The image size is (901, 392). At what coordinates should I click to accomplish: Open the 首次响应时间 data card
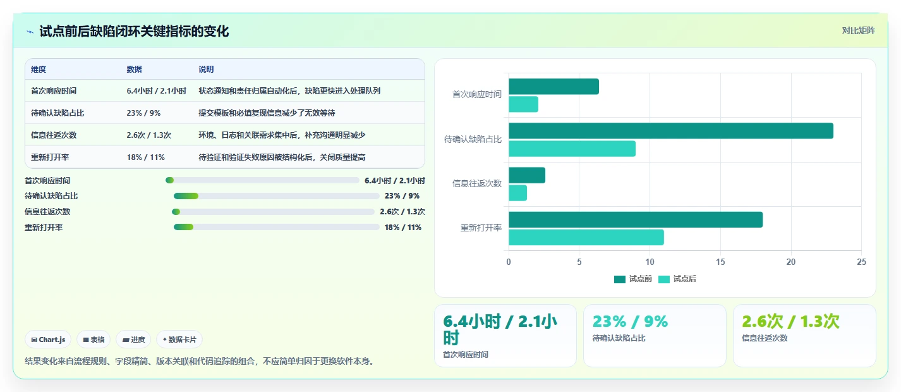[x=505, y=336]
